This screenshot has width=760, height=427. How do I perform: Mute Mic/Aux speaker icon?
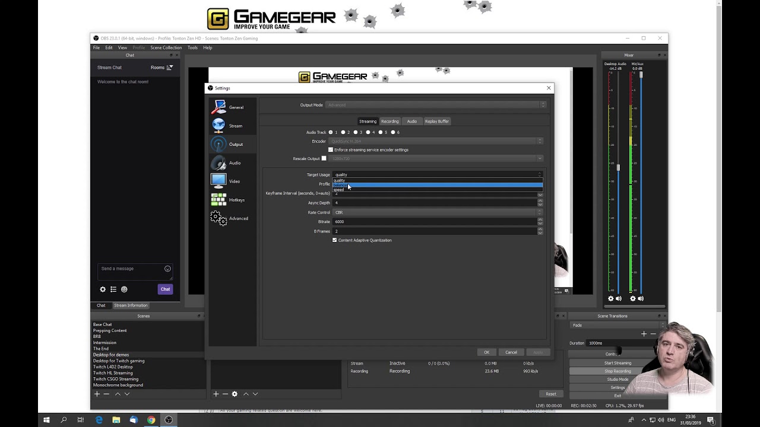click(x=641, y=299)
